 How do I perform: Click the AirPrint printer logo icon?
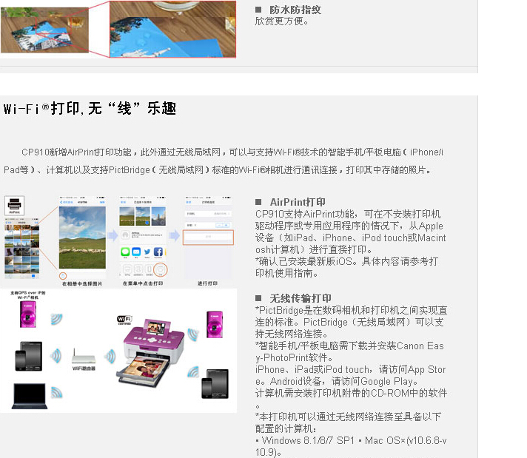pyautogui.click(x=15, y=205)
